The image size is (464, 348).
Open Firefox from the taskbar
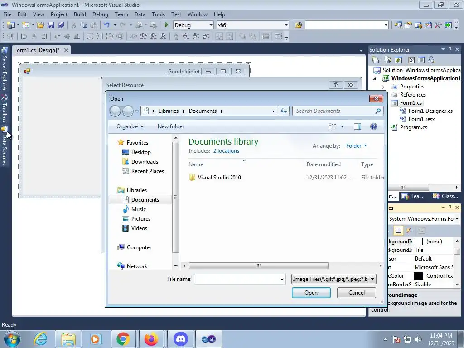[x=151, y=339]
